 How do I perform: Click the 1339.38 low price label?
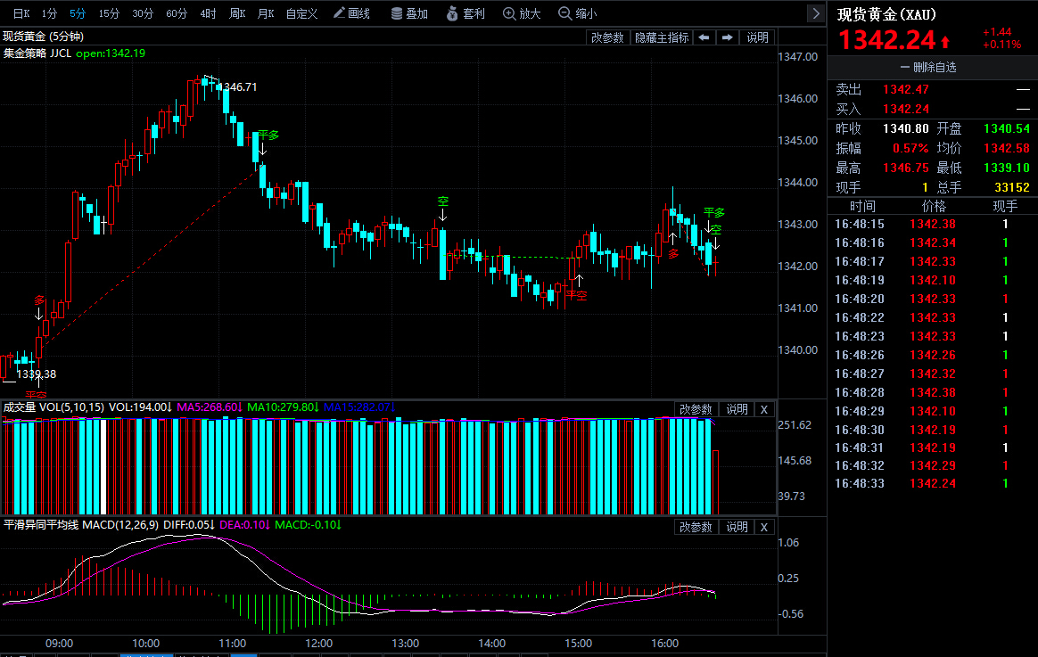click(x=37, y=374)
